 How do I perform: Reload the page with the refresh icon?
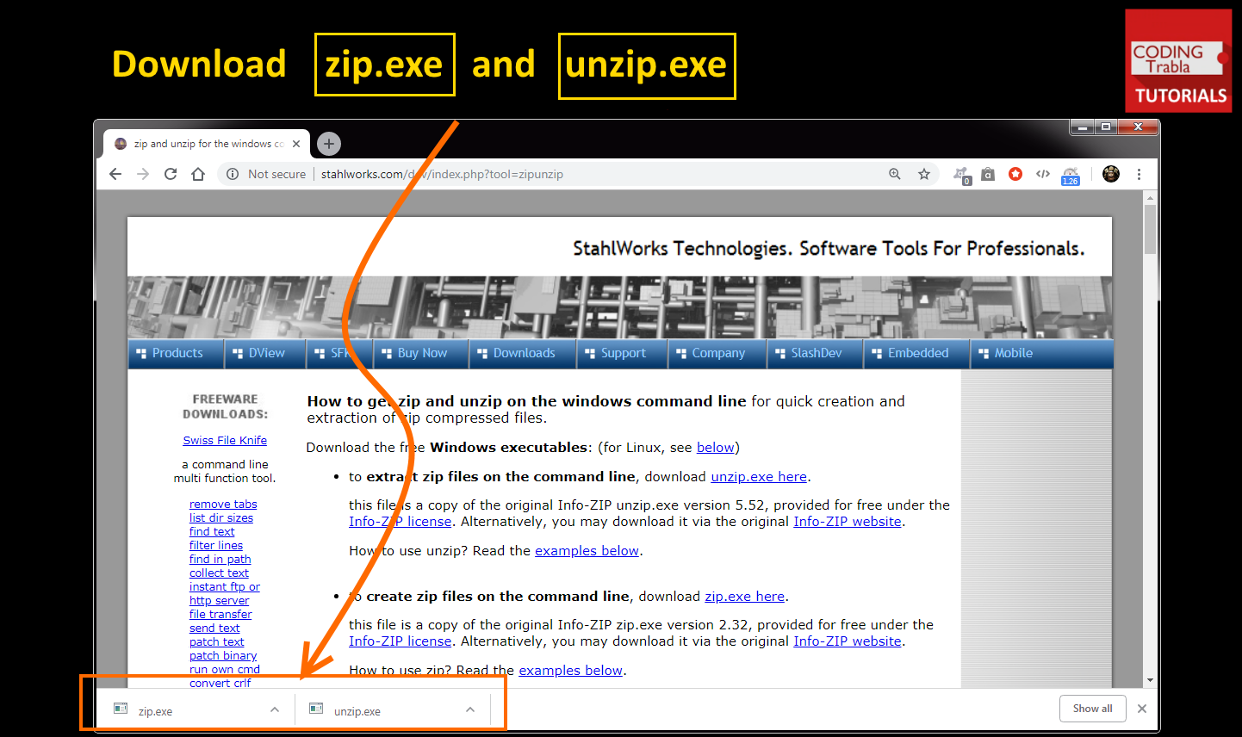pos(171,174)
